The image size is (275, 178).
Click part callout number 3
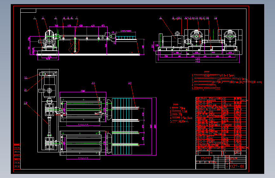56,18
